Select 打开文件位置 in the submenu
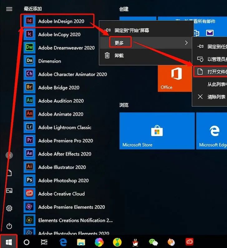The width and height of the screenshot is (227, 248). [x=210, y=72]
